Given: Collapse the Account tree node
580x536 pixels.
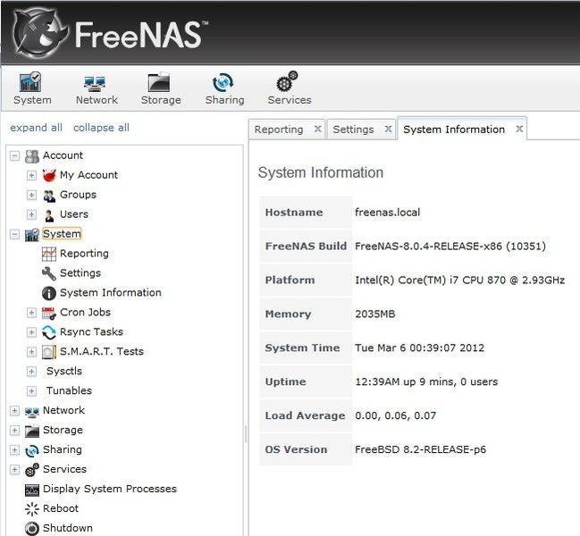Looking at the screenshot, I should pos(14,155).
